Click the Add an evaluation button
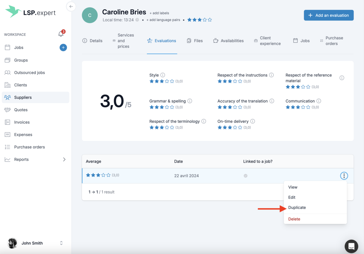This screenshot has height=254, width=364. point(329,15)
